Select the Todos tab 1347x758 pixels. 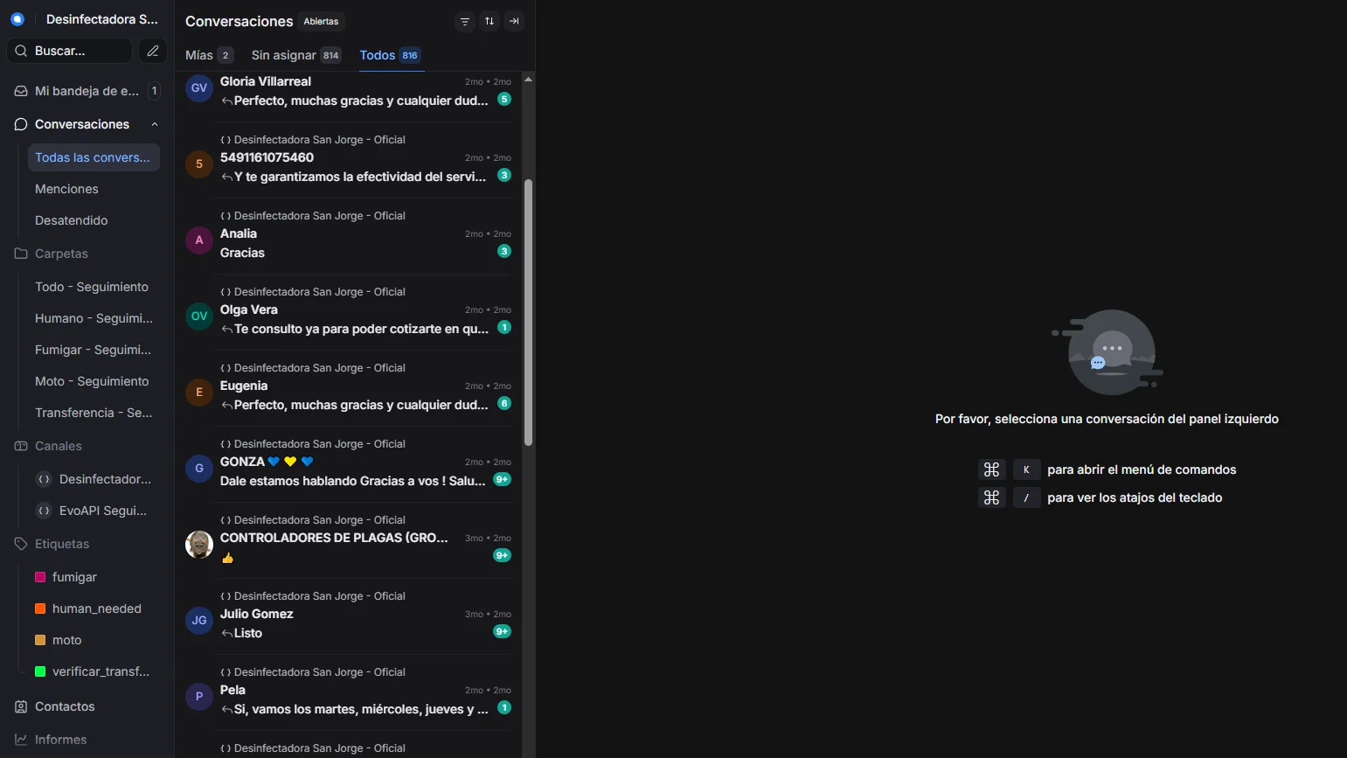(x=391, y=55)
